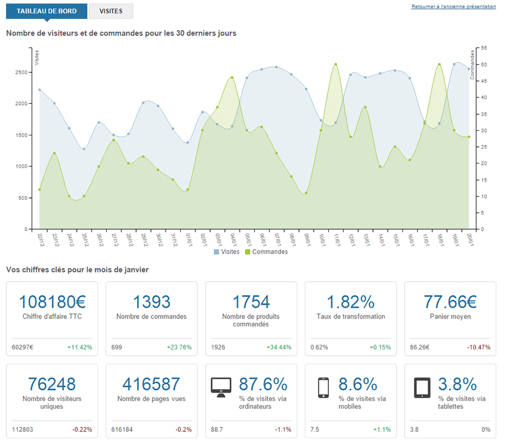Click the +11.42% revenue change

click(80, 347)
